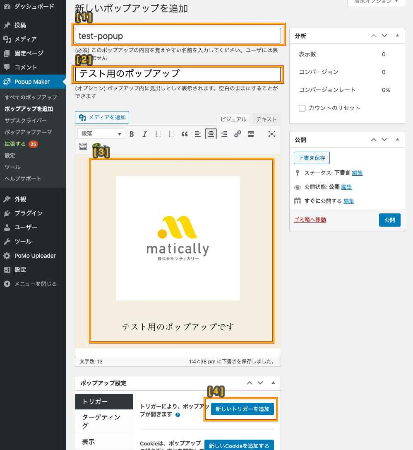The width and height of the screenshot is (413, 450).
Task: Insert the Read More tag
Action: 251,134
